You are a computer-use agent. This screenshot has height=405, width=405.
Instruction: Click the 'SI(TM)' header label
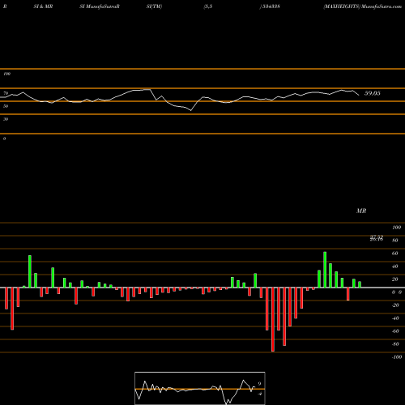154,6
